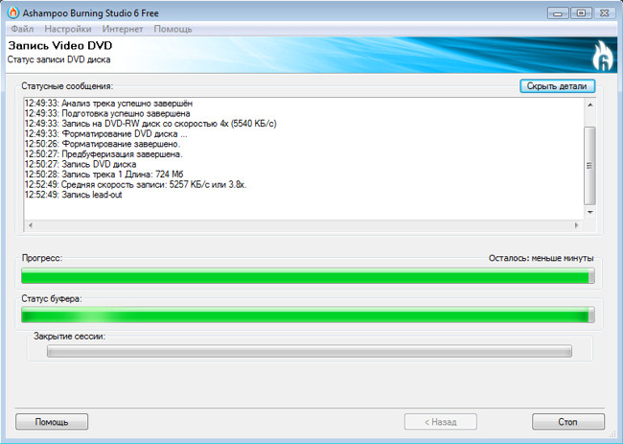Click the horizontal scroll left arrow in log
Screen dimensions: 623x444
point(31,225)
